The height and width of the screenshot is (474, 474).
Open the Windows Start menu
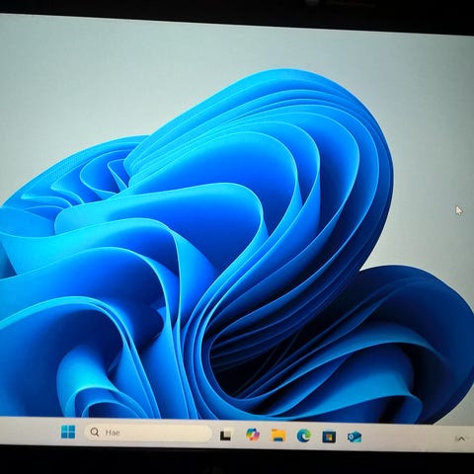click(x=68, y=432)
